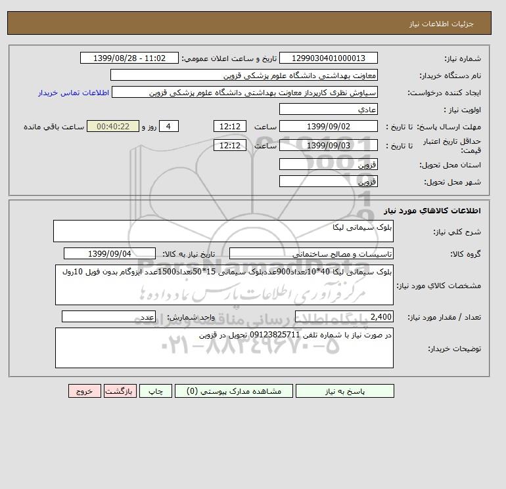Click the خروج exit button
Image resolution: width=506 pixels, height=489 pixels.
(x=85, y=391)
